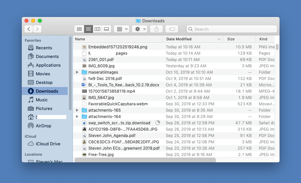Open Recents in the sidebar
Viewport: 301px width, 183px height.
[45, 48]
